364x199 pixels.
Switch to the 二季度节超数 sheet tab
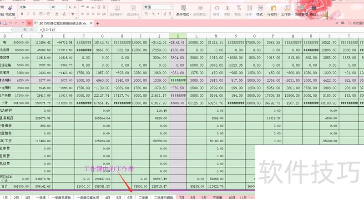(164, 197)
